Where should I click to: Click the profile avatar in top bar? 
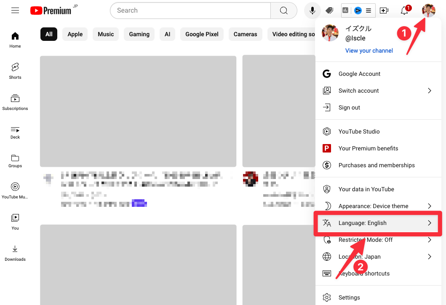(428, 11)
